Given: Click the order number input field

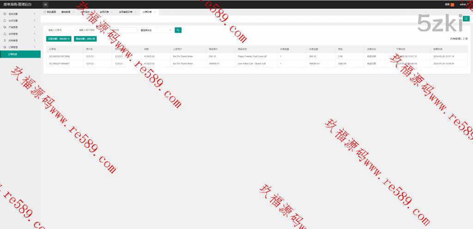Looking at the screenshot, I should coord(61,30).
